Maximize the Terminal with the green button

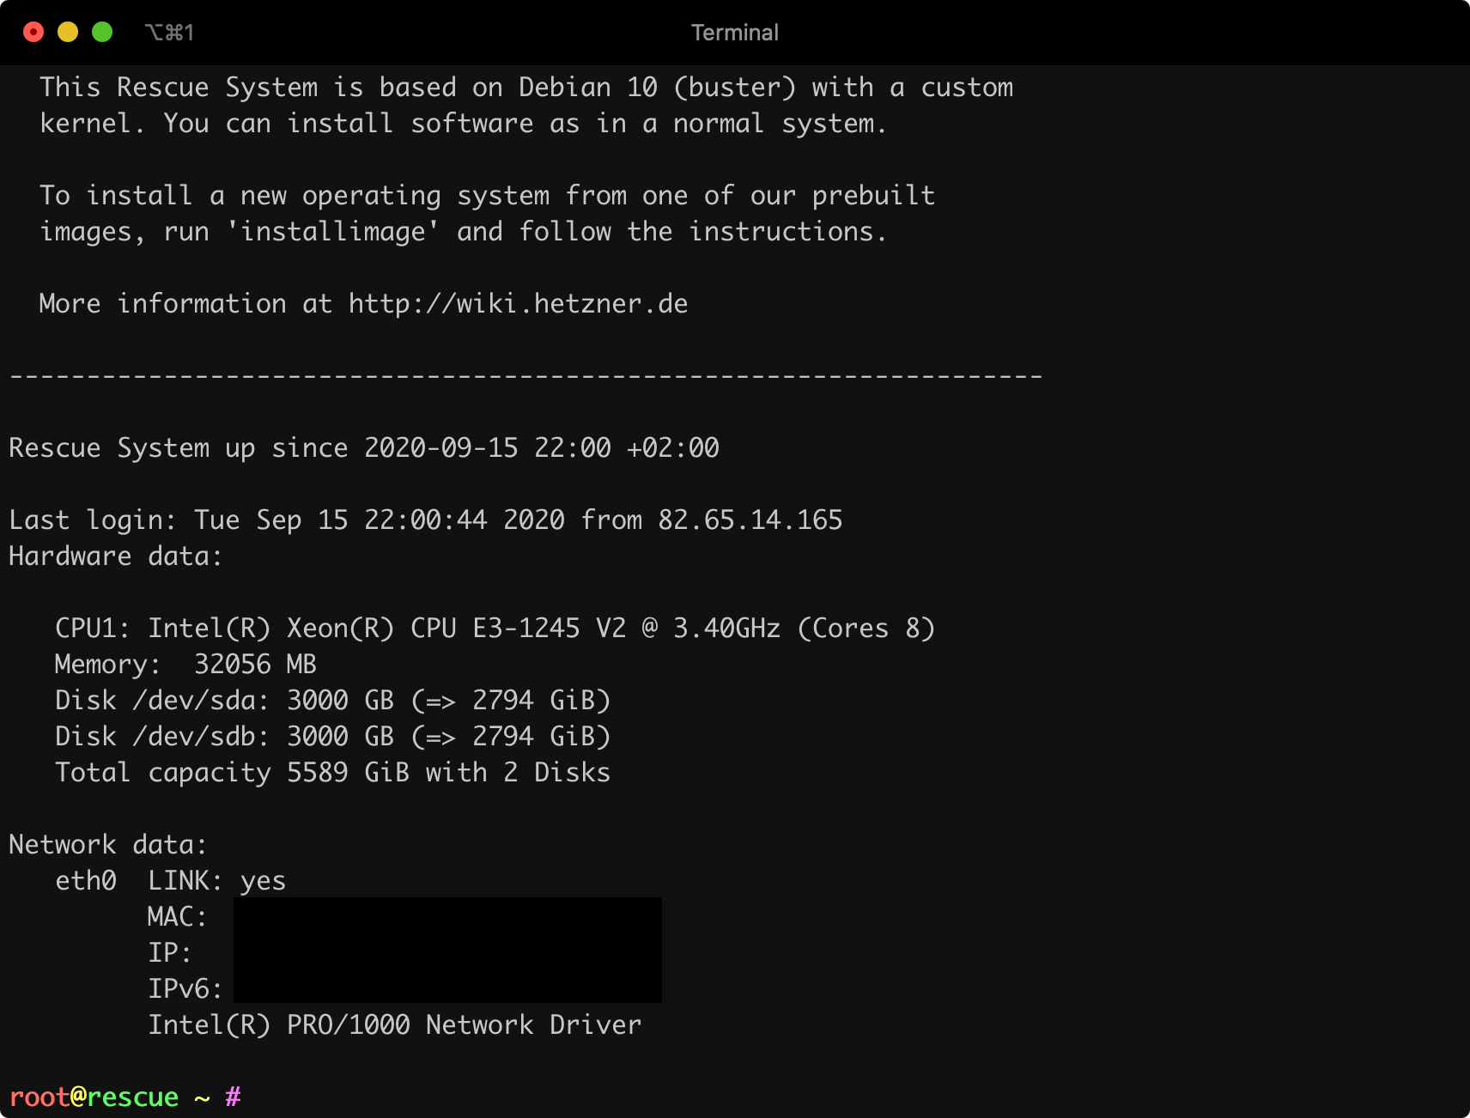tap(102, 33)
